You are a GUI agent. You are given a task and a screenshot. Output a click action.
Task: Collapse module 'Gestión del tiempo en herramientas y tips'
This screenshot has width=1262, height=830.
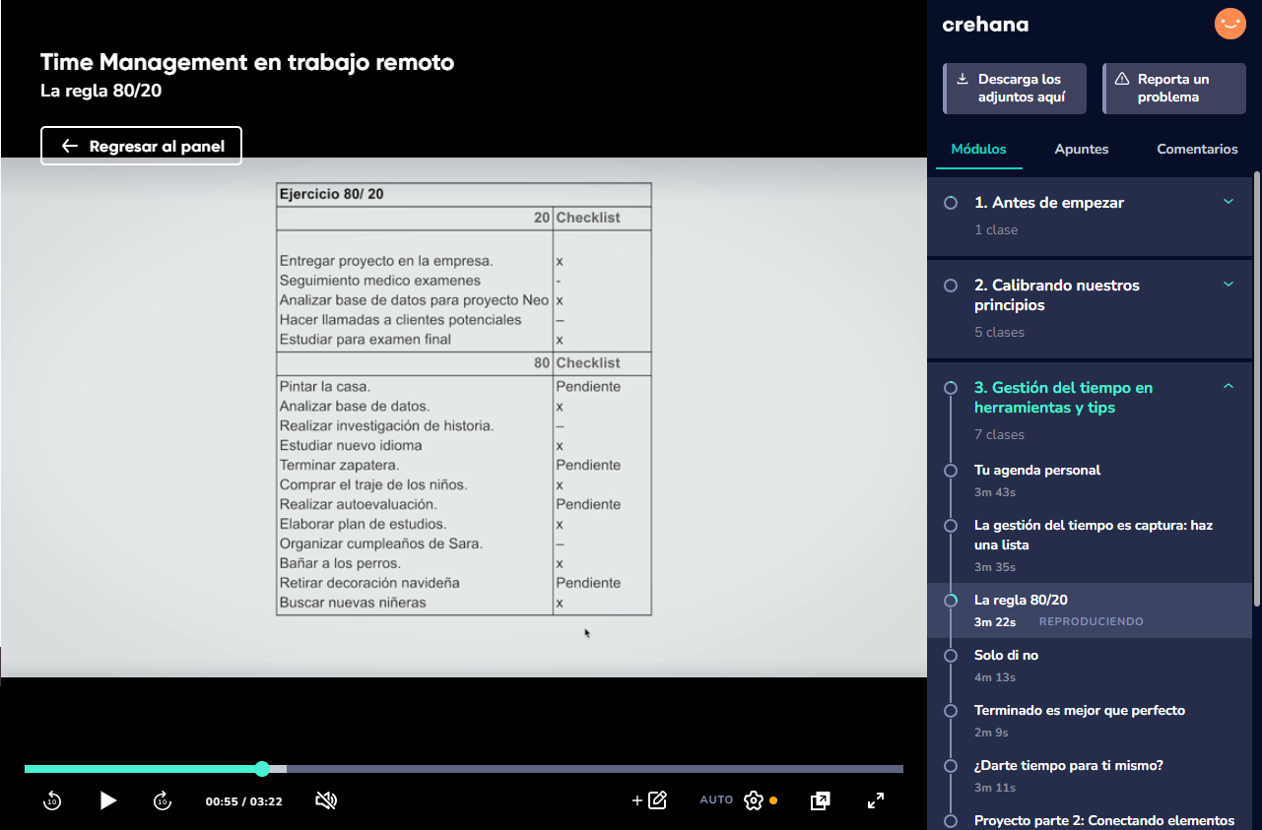point(1228,386)
